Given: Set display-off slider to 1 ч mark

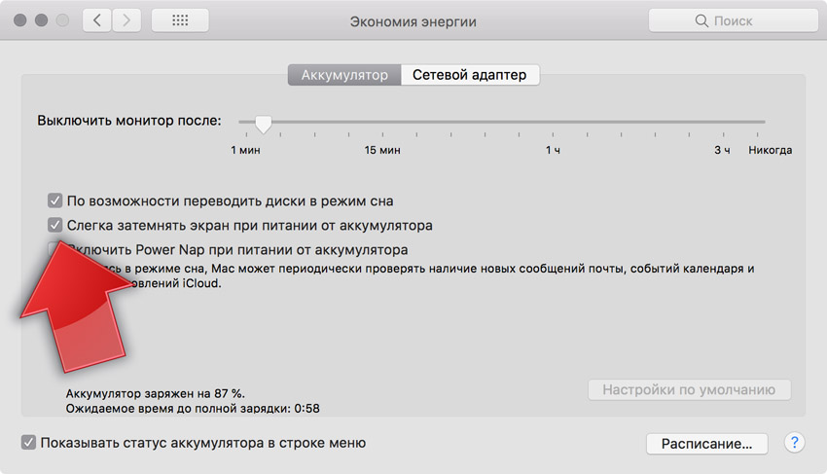Looking at the screenshot, I should (x=553, y=123).
